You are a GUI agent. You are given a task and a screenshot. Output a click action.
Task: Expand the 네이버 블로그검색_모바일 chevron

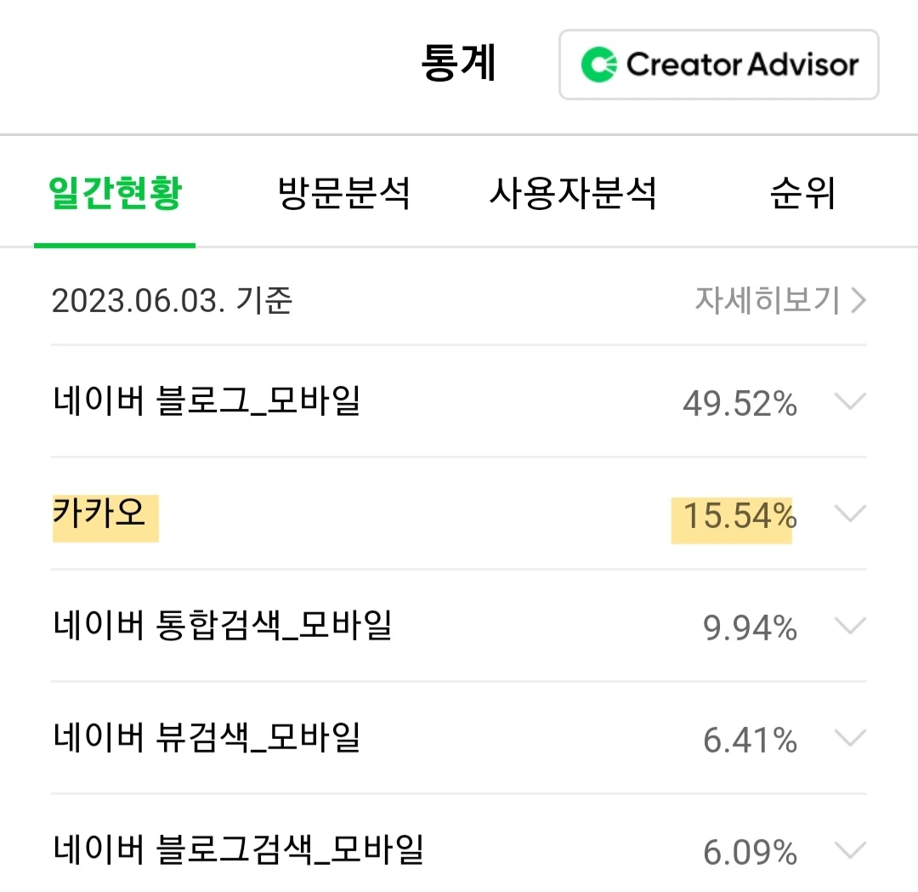click(x=850, y=849)
